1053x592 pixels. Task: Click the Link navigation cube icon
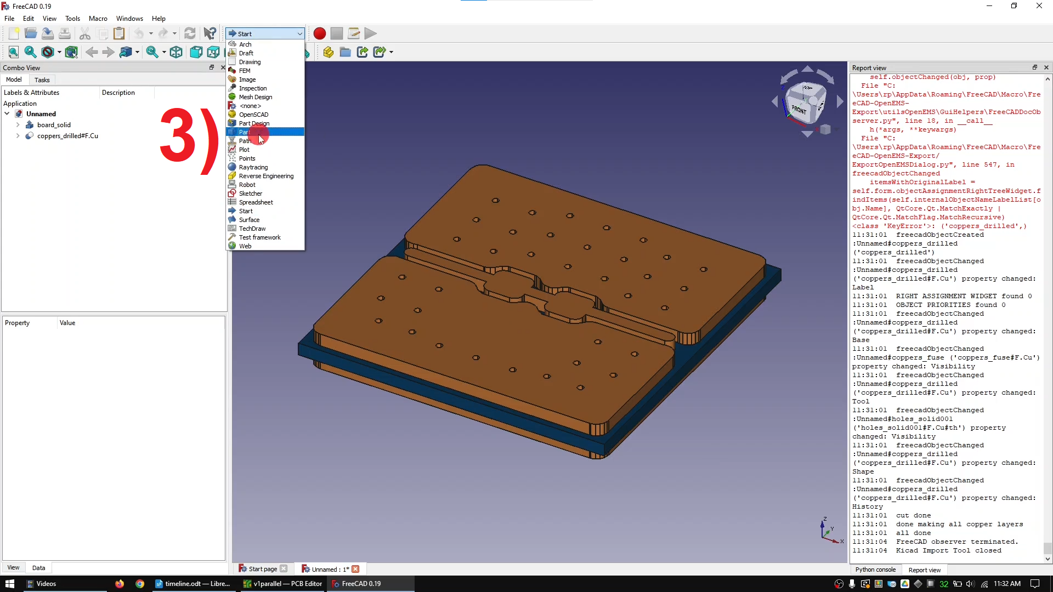[126, 52]
